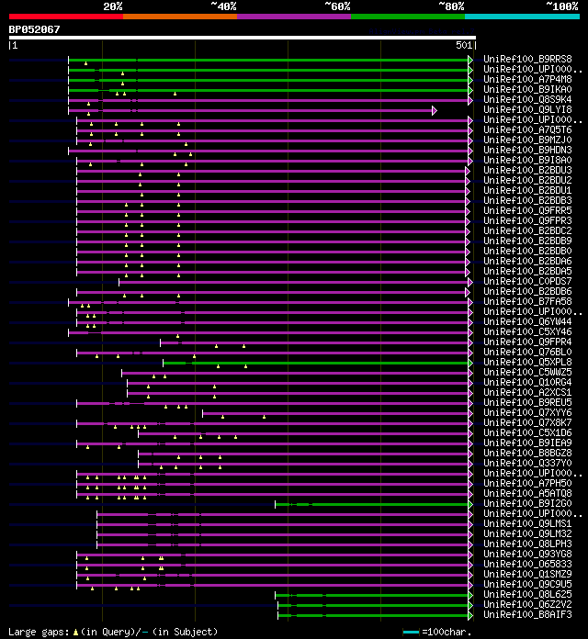The width and height of the screenshot is (588, 639).
Task: Click the arrowhead of the UniRef100_B2BDU3 row
Action: (468, 171)
